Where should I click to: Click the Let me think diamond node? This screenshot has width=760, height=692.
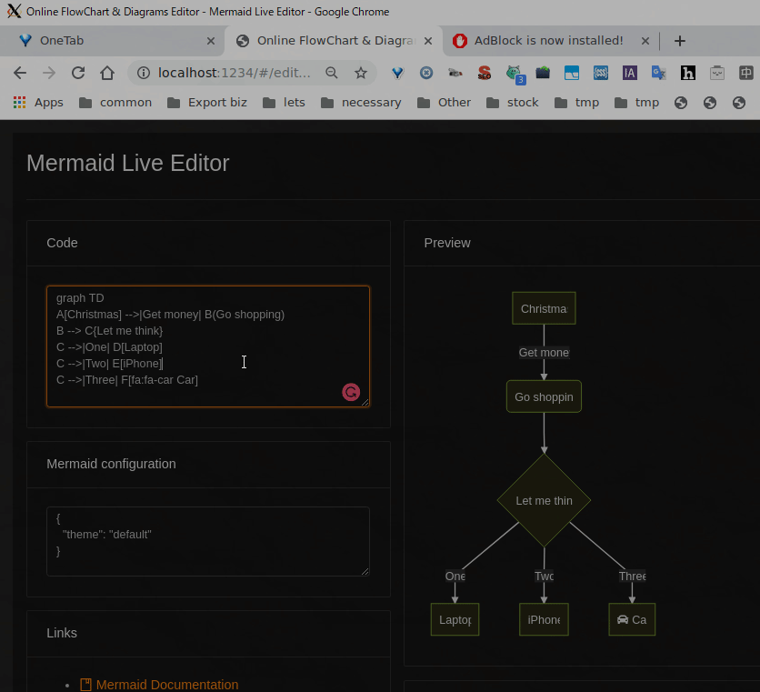tap(544, 500)
